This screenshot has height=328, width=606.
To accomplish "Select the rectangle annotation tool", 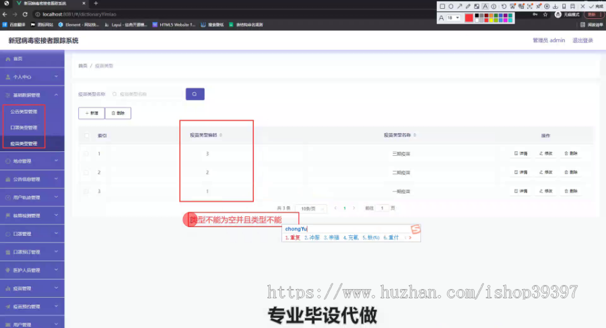I will click(442, 7).
